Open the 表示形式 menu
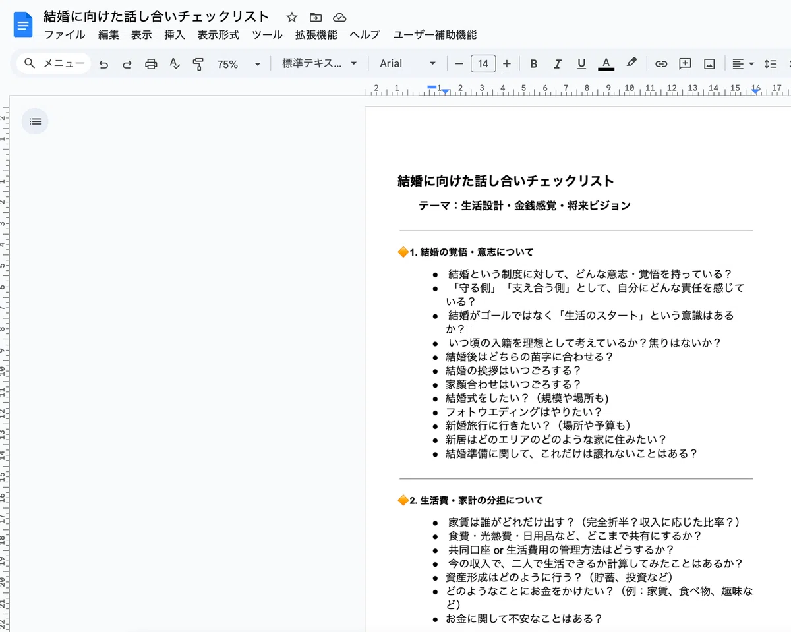The height and width of the screenshot is (632, 791). (218, 35)
